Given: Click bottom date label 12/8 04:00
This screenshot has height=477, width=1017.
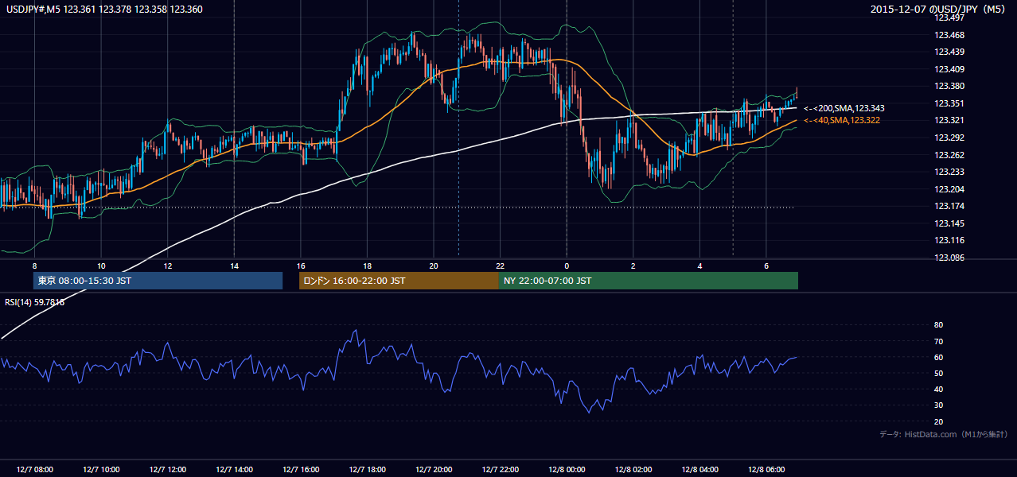Looking at the screenshot, I should (699, 469).
